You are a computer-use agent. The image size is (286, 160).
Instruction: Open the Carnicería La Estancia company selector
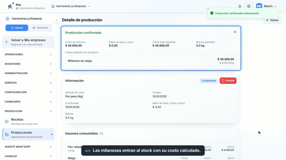click(71, 6)
